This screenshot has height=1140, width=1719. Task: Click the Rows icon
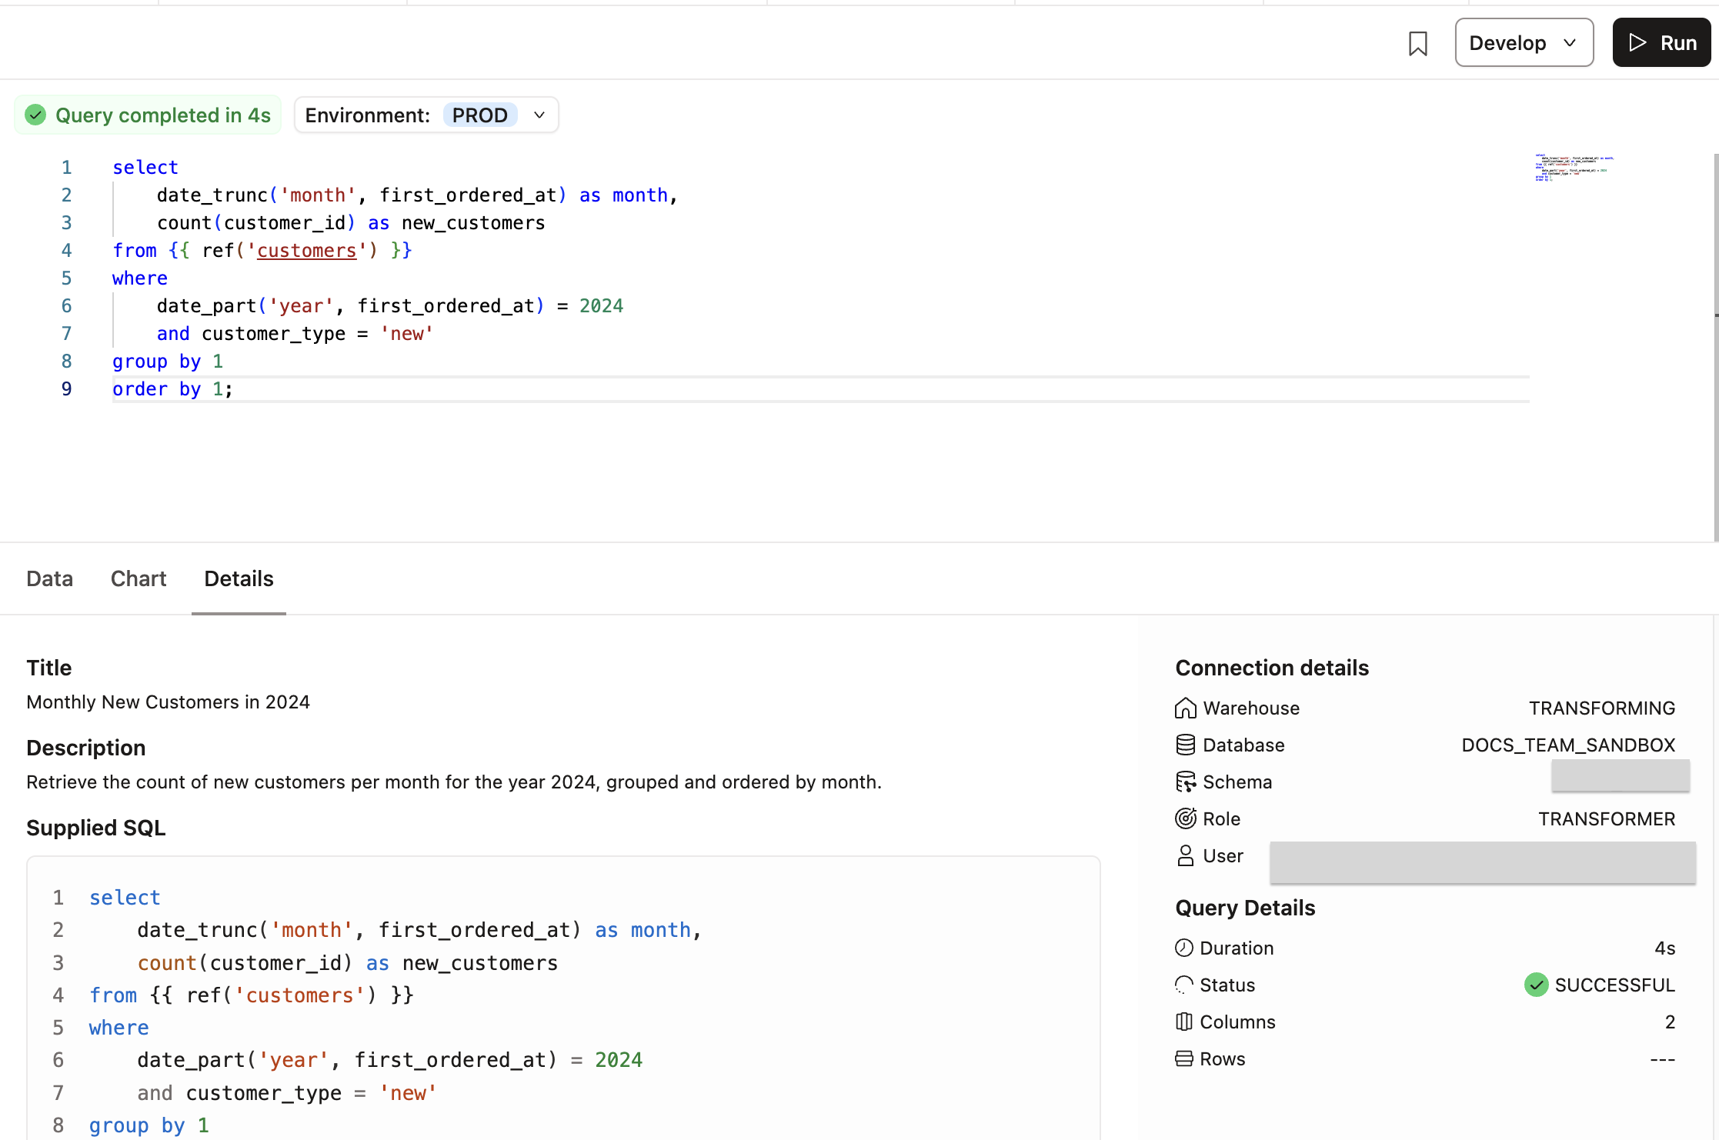pos(1183,1058)
